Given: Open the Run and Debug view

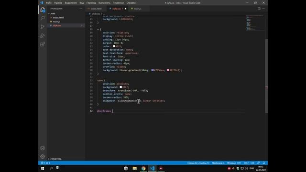Looking at the screenshot, I should 43,35.
